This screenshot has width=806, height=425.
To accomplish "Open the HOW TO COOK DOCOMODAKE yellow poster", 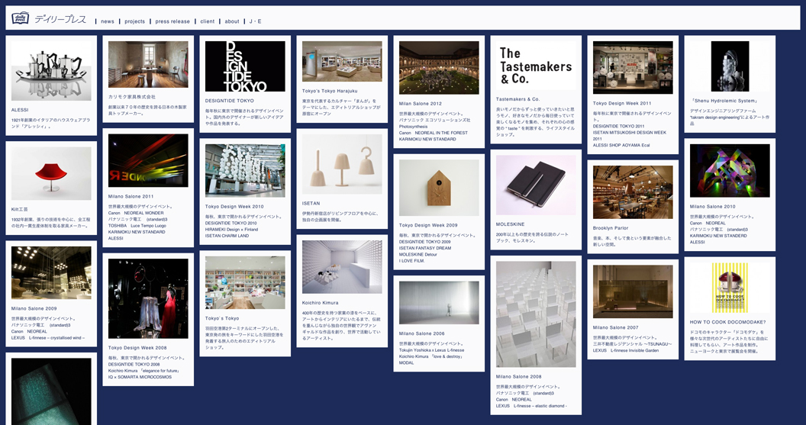I will tap(730, 287).
